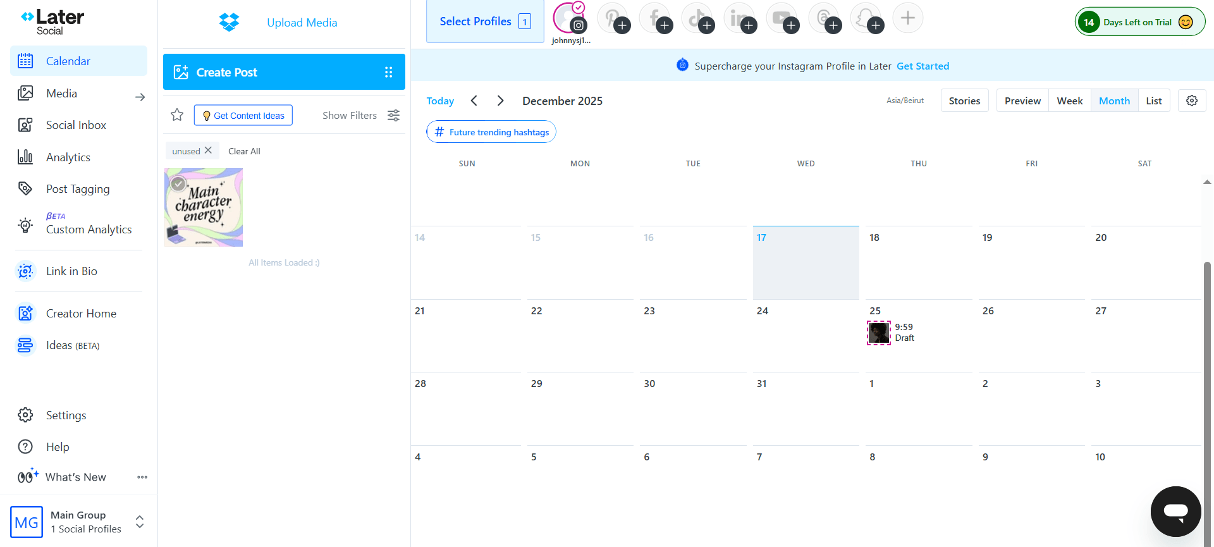1214x547 pixels.
Task: Jump to Today in calendar
Action: click(x=440, y=101)
